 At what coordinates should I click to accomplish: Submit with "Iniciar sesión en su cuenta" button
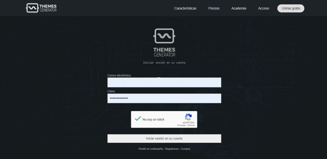(x=164, y=139)
